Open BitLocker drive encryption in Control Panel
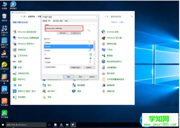 point(25,32)
